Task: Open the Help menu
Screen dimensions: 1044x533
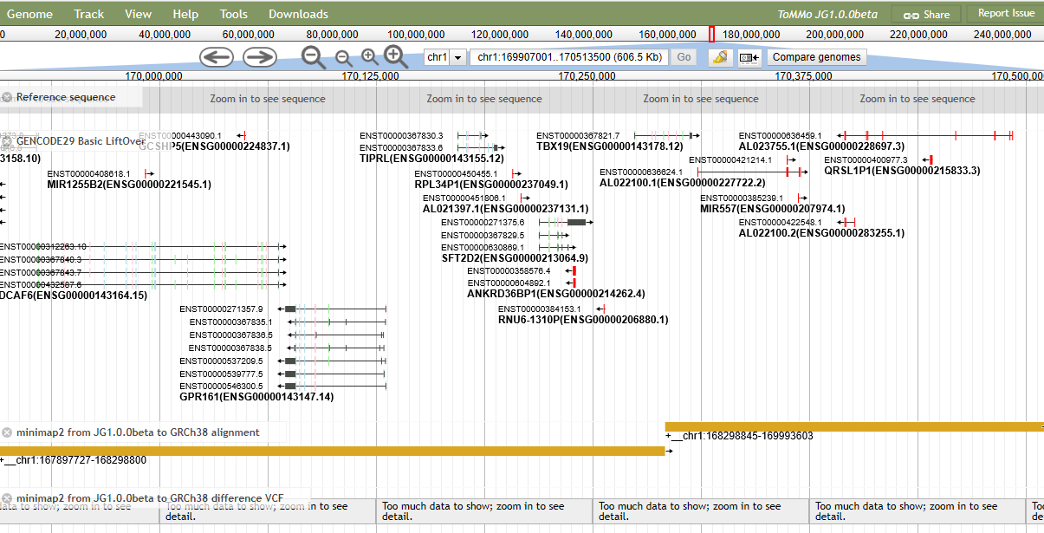Action: click(x=185, y=14)
